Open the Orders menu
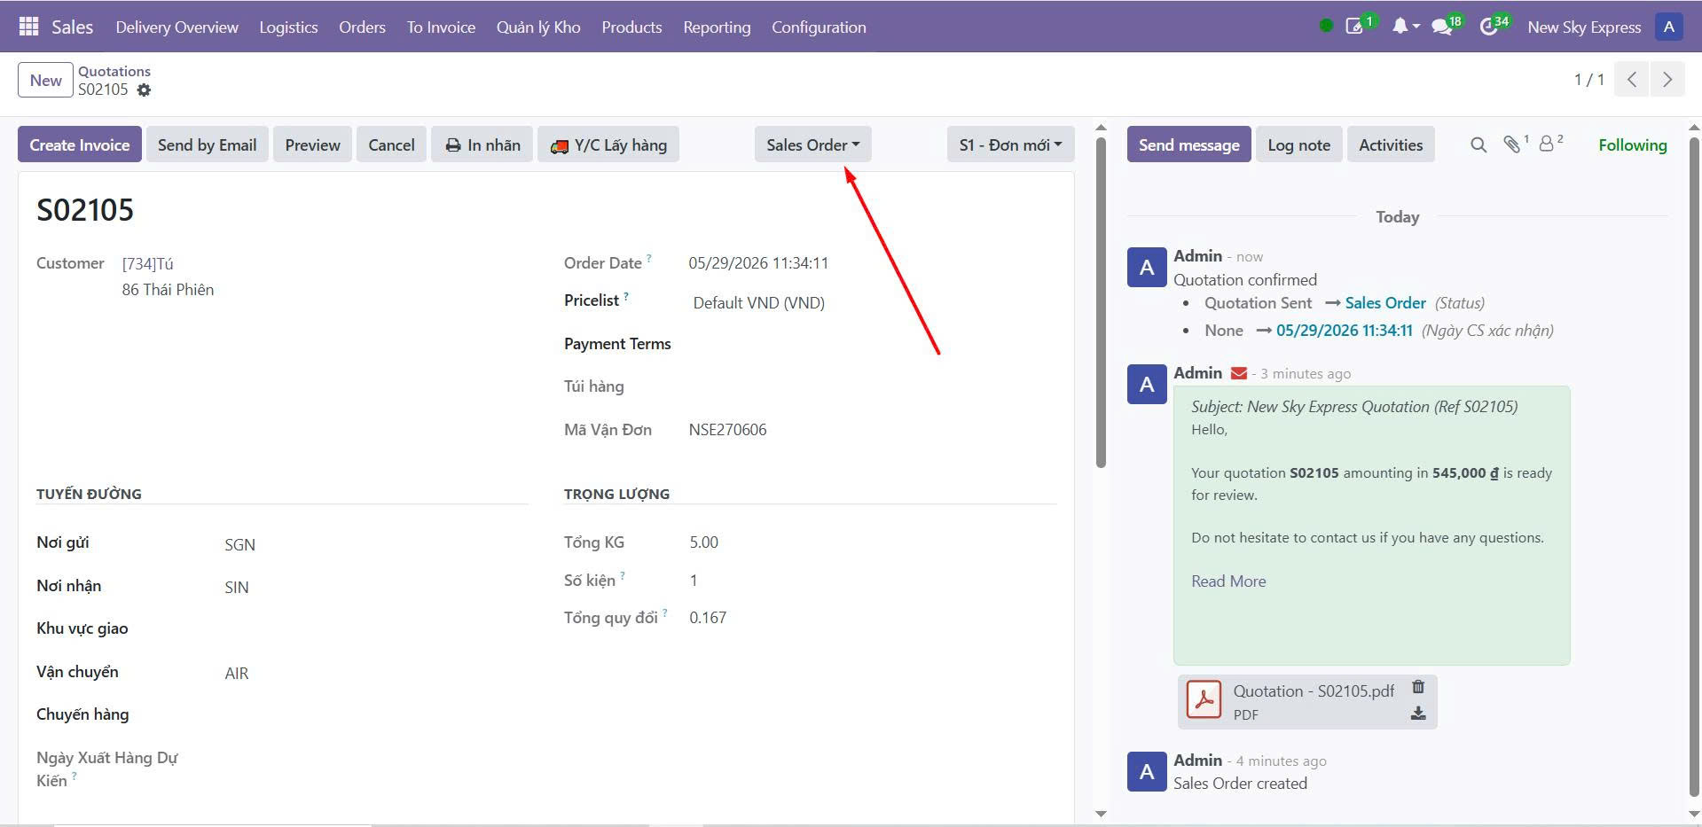The height and width of the screenshot is (827, 1702). (x=362, y=27)
